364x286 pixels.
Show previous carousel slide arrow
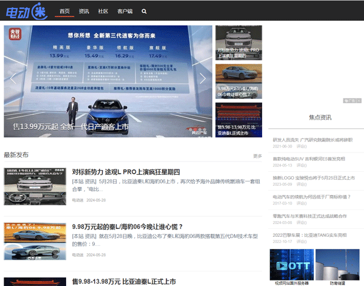13,78
